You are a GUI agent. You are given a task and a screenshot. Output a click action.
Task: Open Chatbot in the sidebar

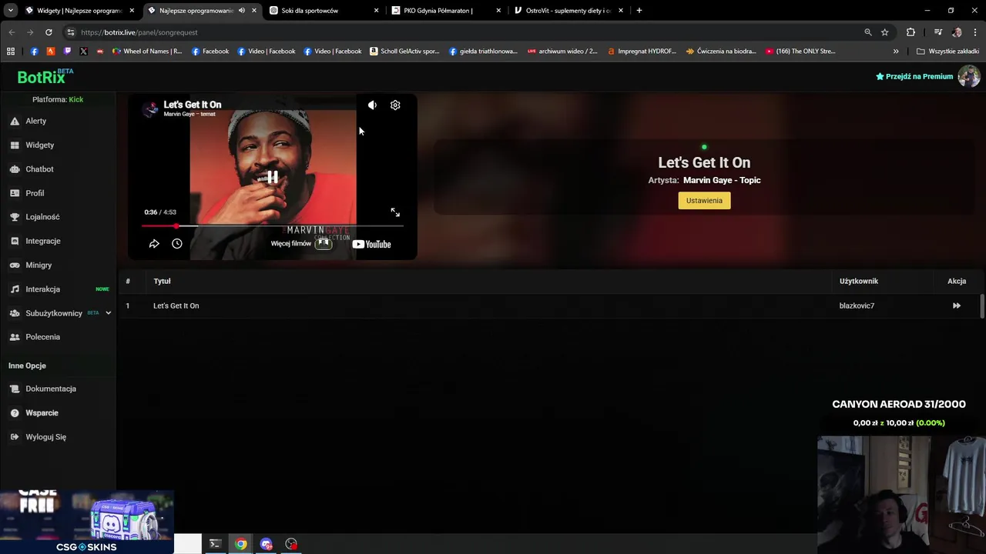(x=39, y=169)
